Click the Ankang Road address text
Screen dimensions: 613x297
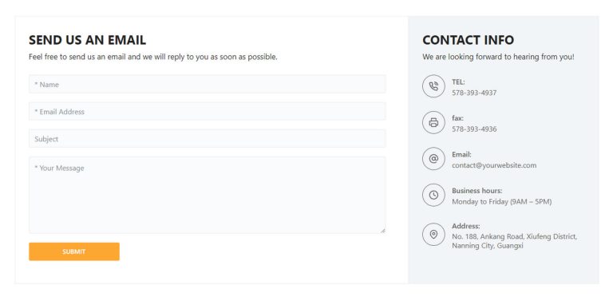coord(515,241)
